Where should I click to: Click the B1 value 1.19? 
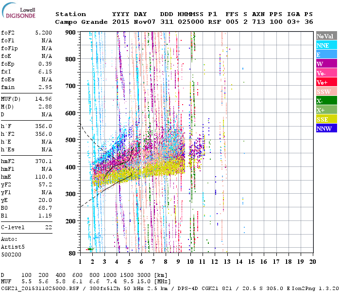[x=45, y=216]
